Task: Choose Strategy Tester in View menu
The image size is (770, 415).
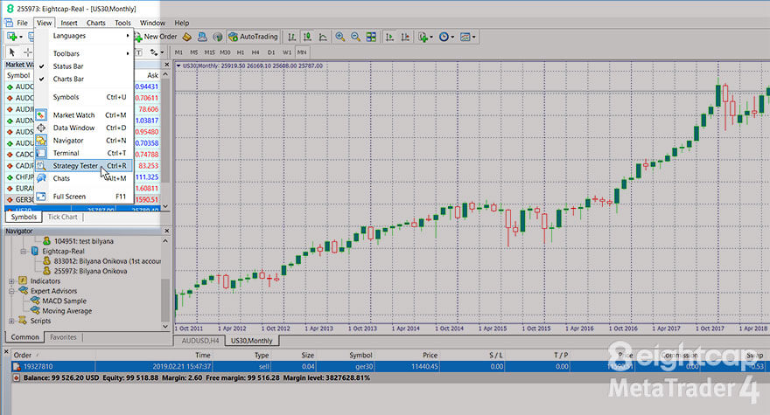Action: [x=84, y=166]
